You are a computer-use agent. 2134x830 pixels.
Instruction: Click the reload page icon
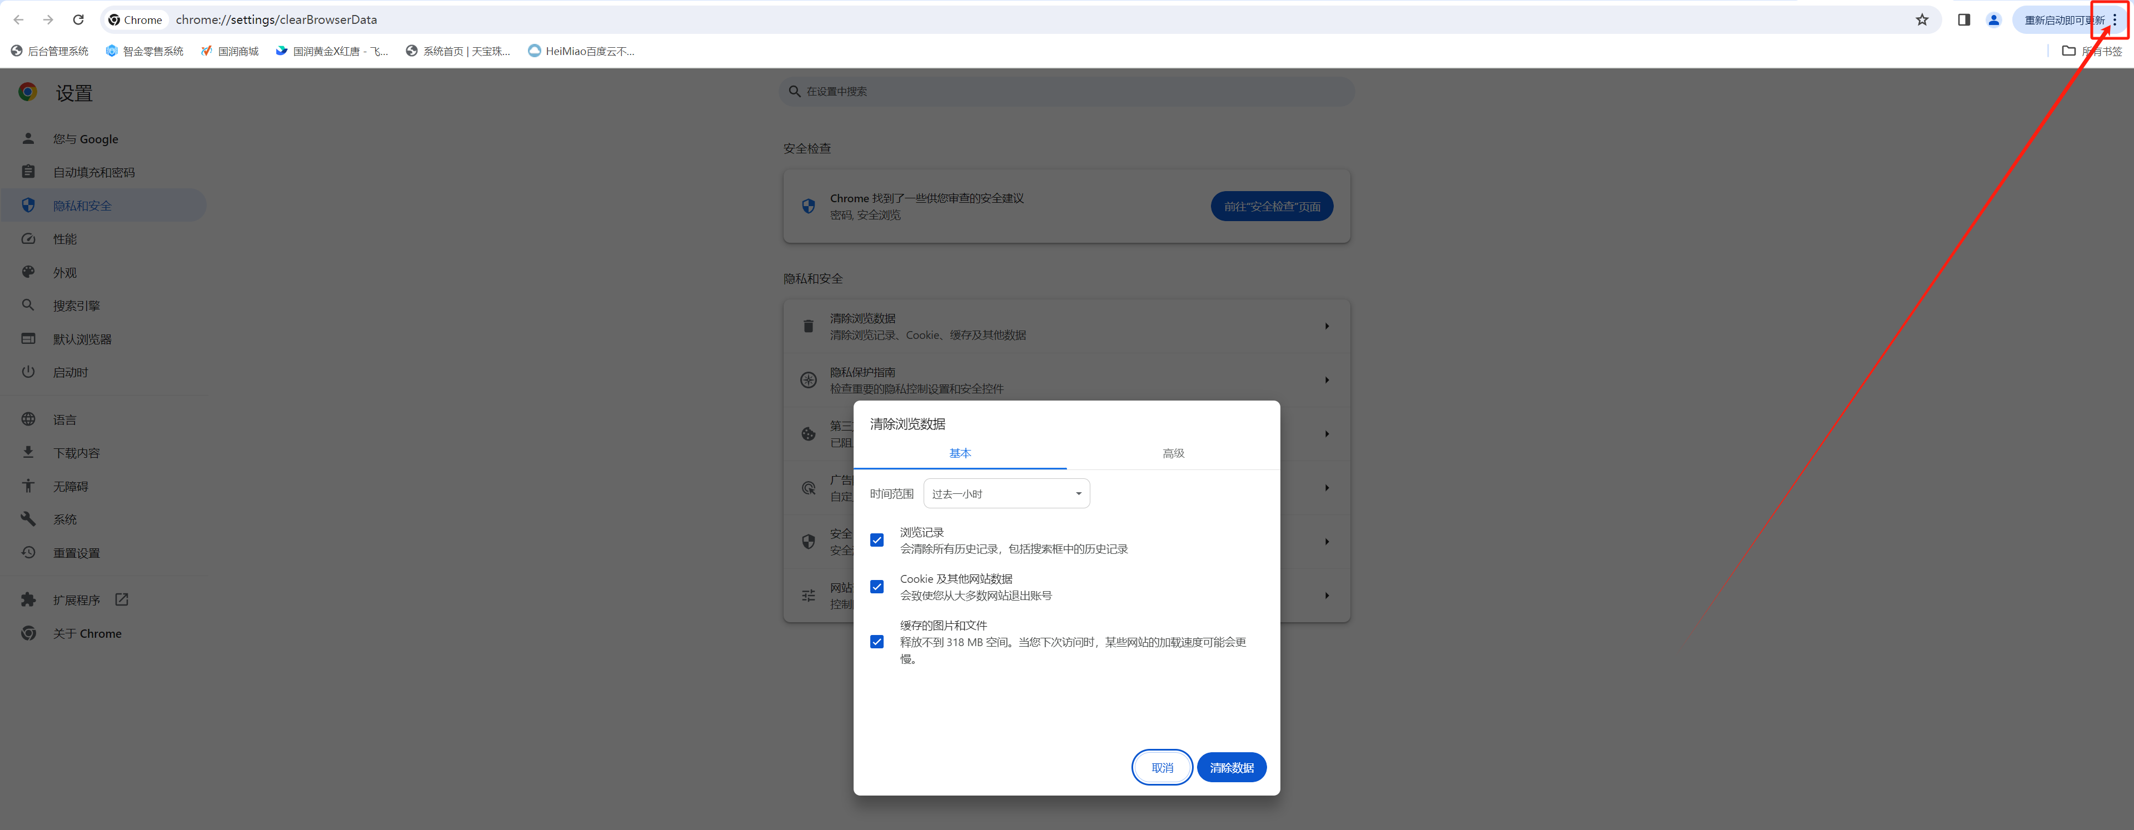78,19
